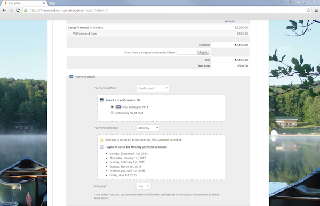Click the green SSL padlock icon
The height and width of the screenshot is (206, 320).
[x=26, y=10]
